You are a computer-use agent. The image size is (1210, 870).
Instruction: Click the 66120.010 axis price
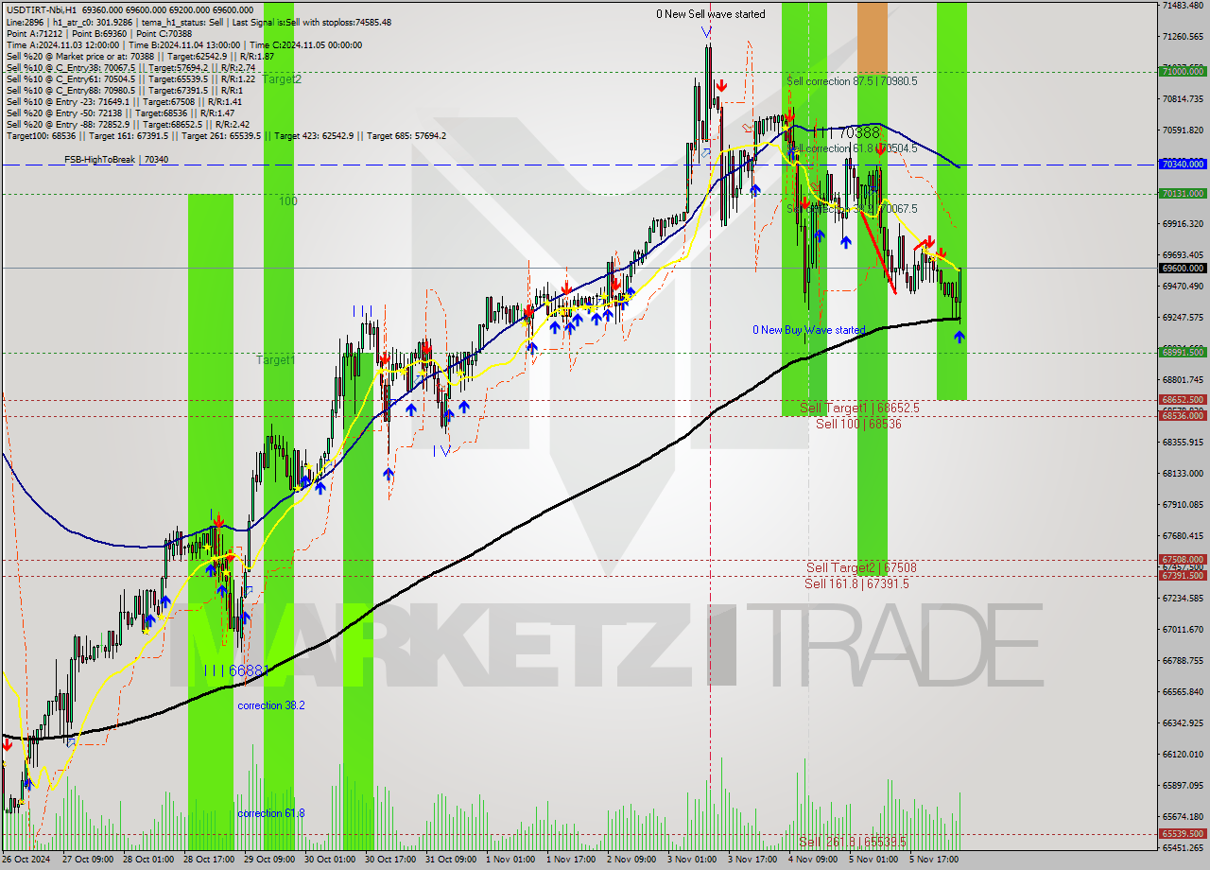pos(1182,754)
